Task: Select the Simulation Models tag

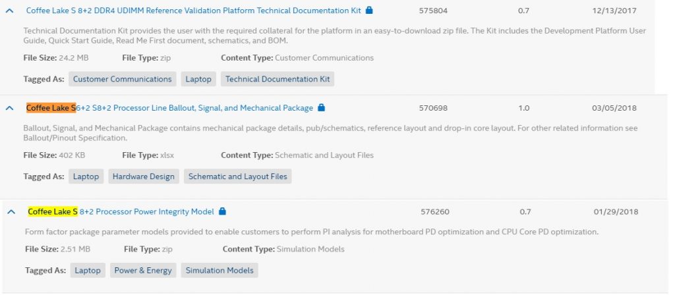Action: [220, 271]
